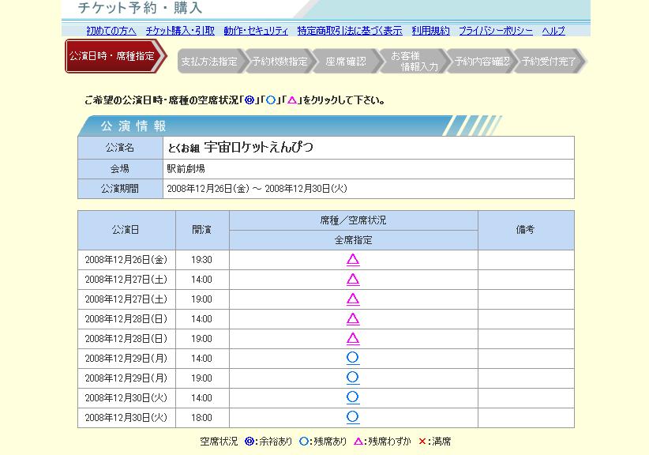This screenshot has height=455, width=649.
Task: Select circle icon for Dec 29 14:00 show
Action: click(353, 358)
